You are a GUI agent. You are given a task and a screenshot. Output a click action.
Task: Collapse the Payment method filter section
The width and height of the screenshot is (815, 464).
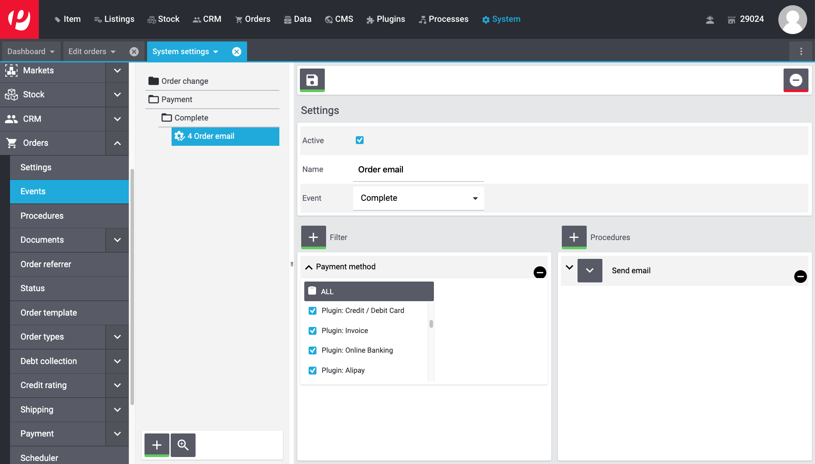coord(309,267)
